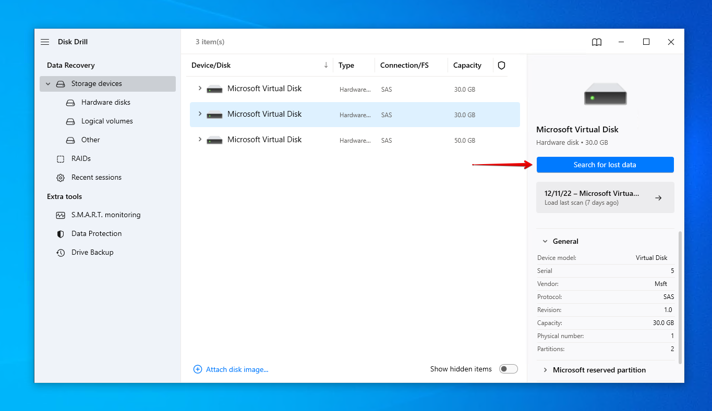Screen dimensions: 712x411
Task: Click Attach disk image link
Action: coord(237,369)
